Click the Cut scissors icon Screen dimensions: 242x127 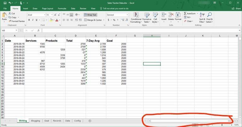[10, 13]
